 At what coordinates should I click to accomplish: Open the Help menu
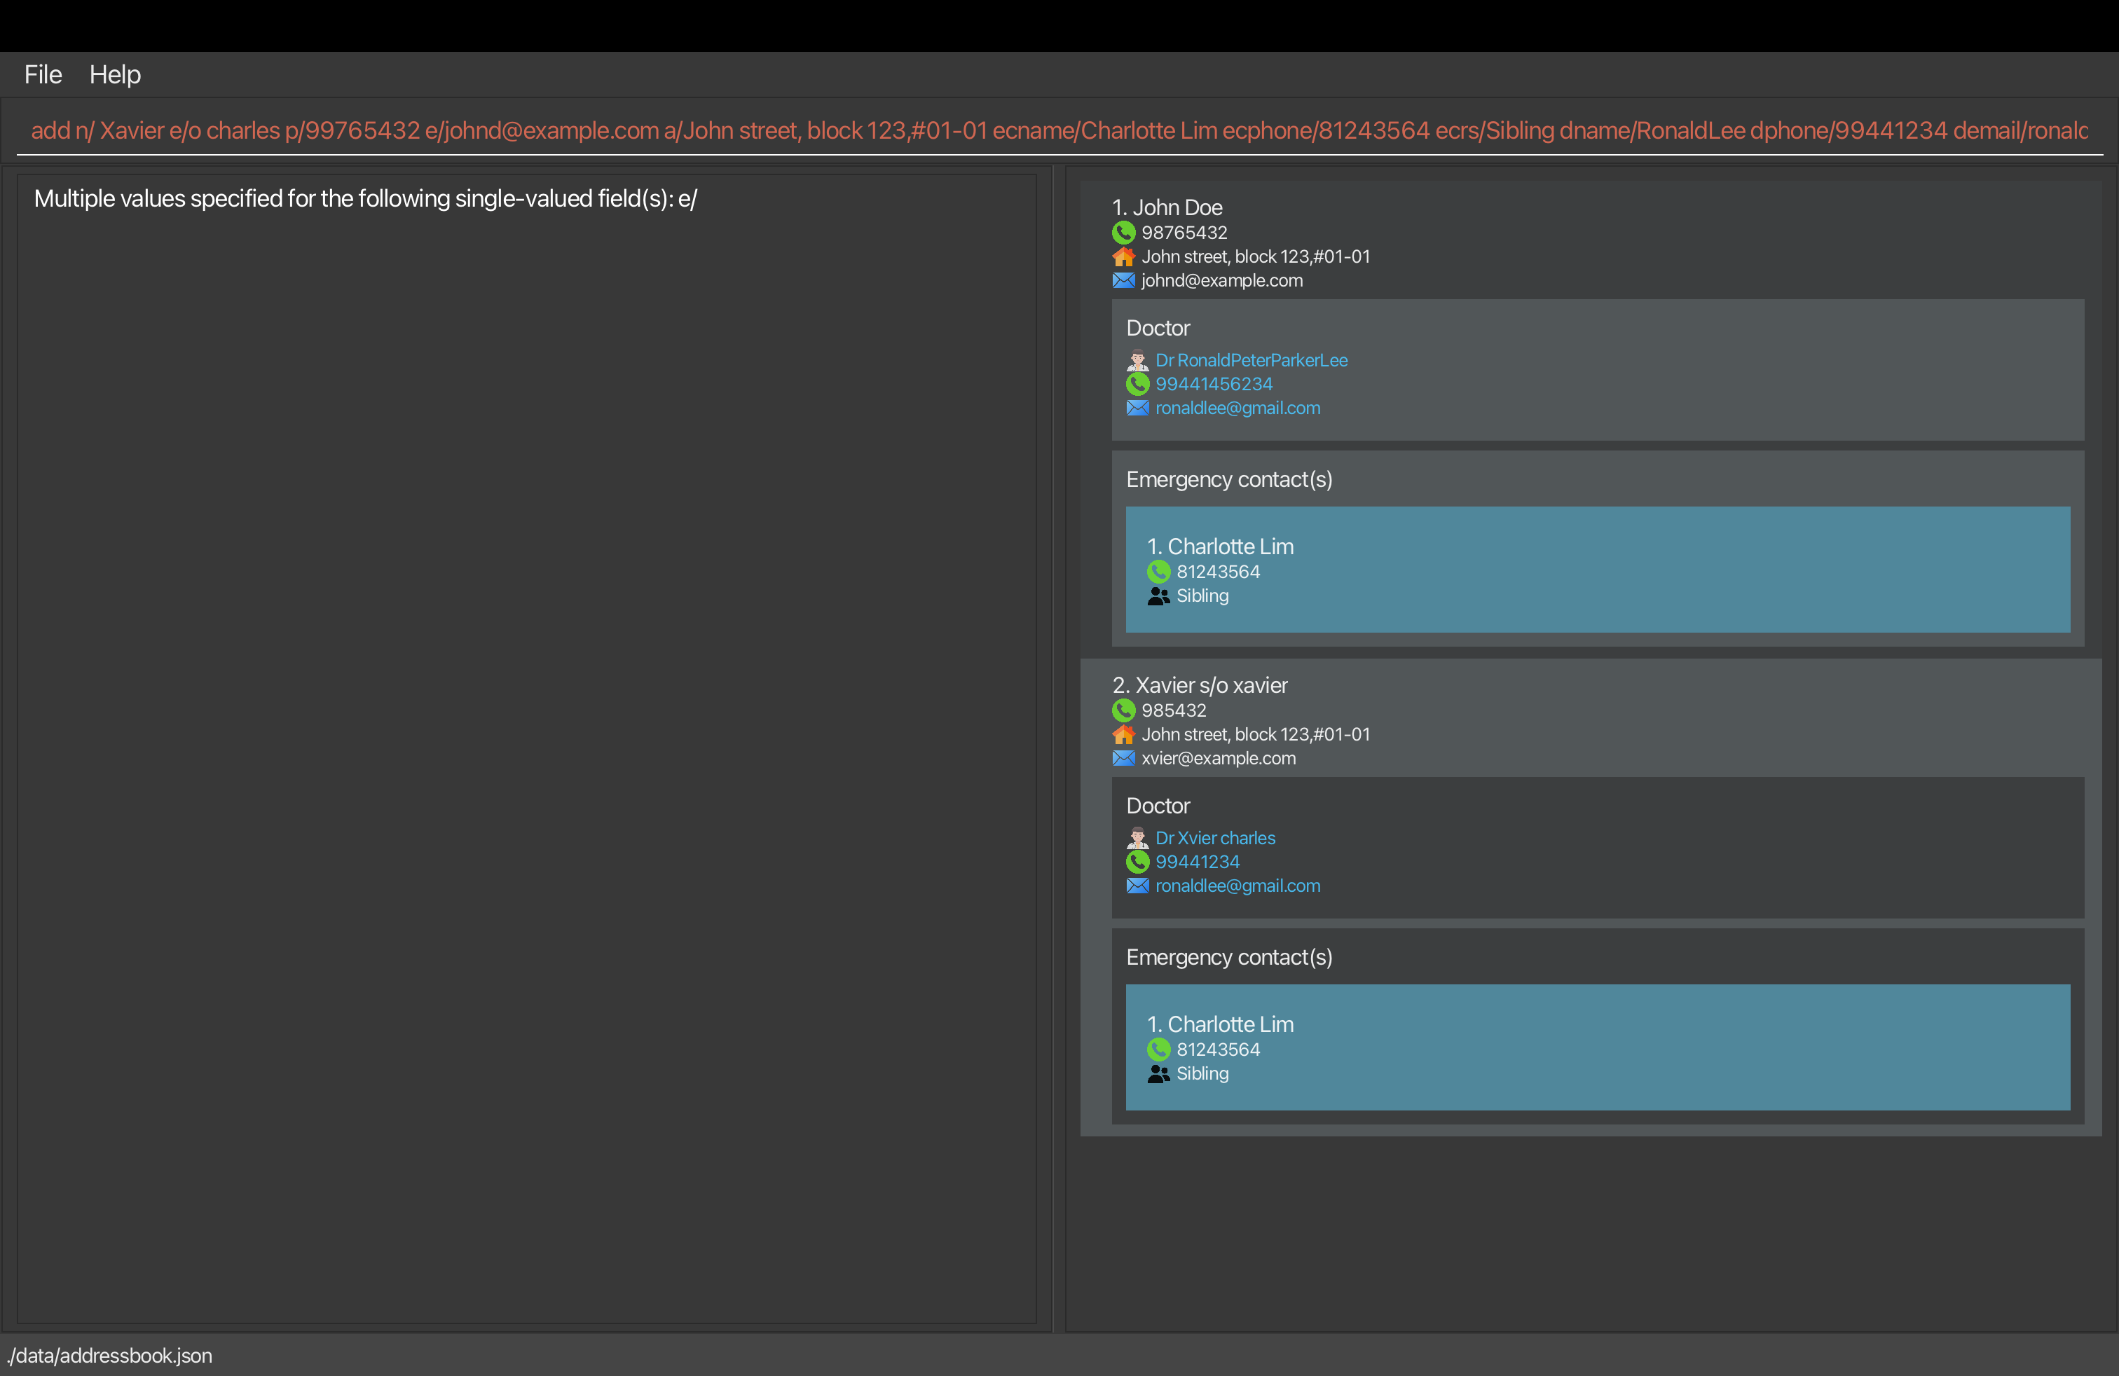click(x=115, y=75)
